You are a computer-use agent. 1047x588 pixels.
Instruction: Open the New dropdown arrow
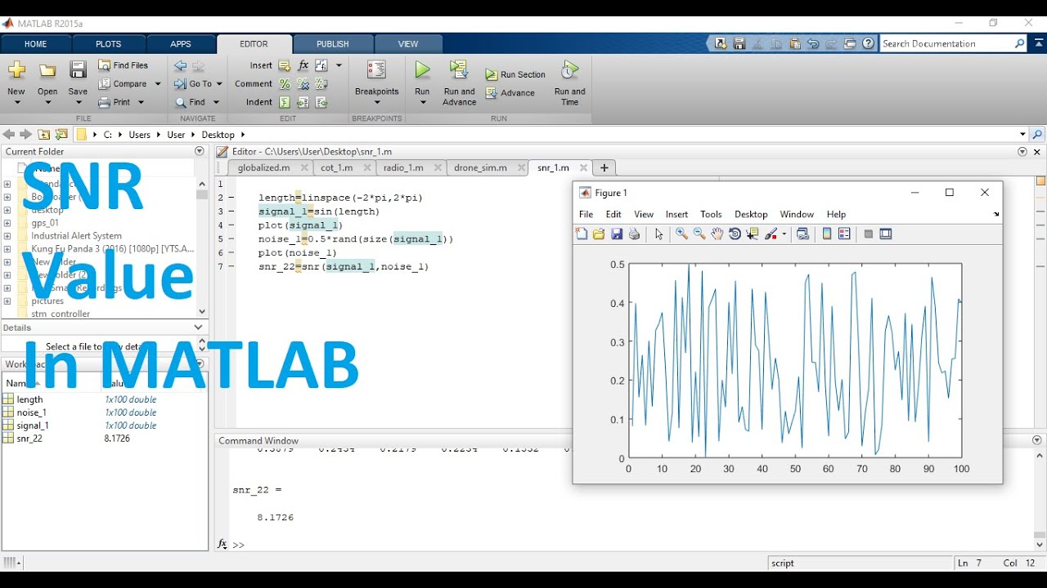(16, 103)
